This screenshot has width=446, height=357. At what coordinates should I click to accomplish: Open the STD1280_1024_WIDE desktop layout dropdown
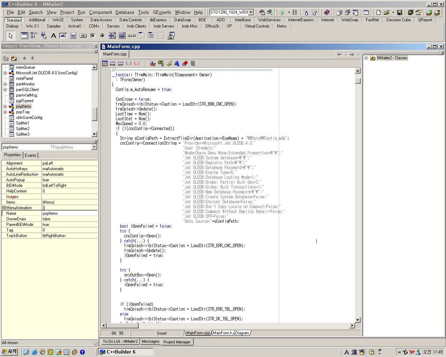pyautogui.click(x=251, y=12)
